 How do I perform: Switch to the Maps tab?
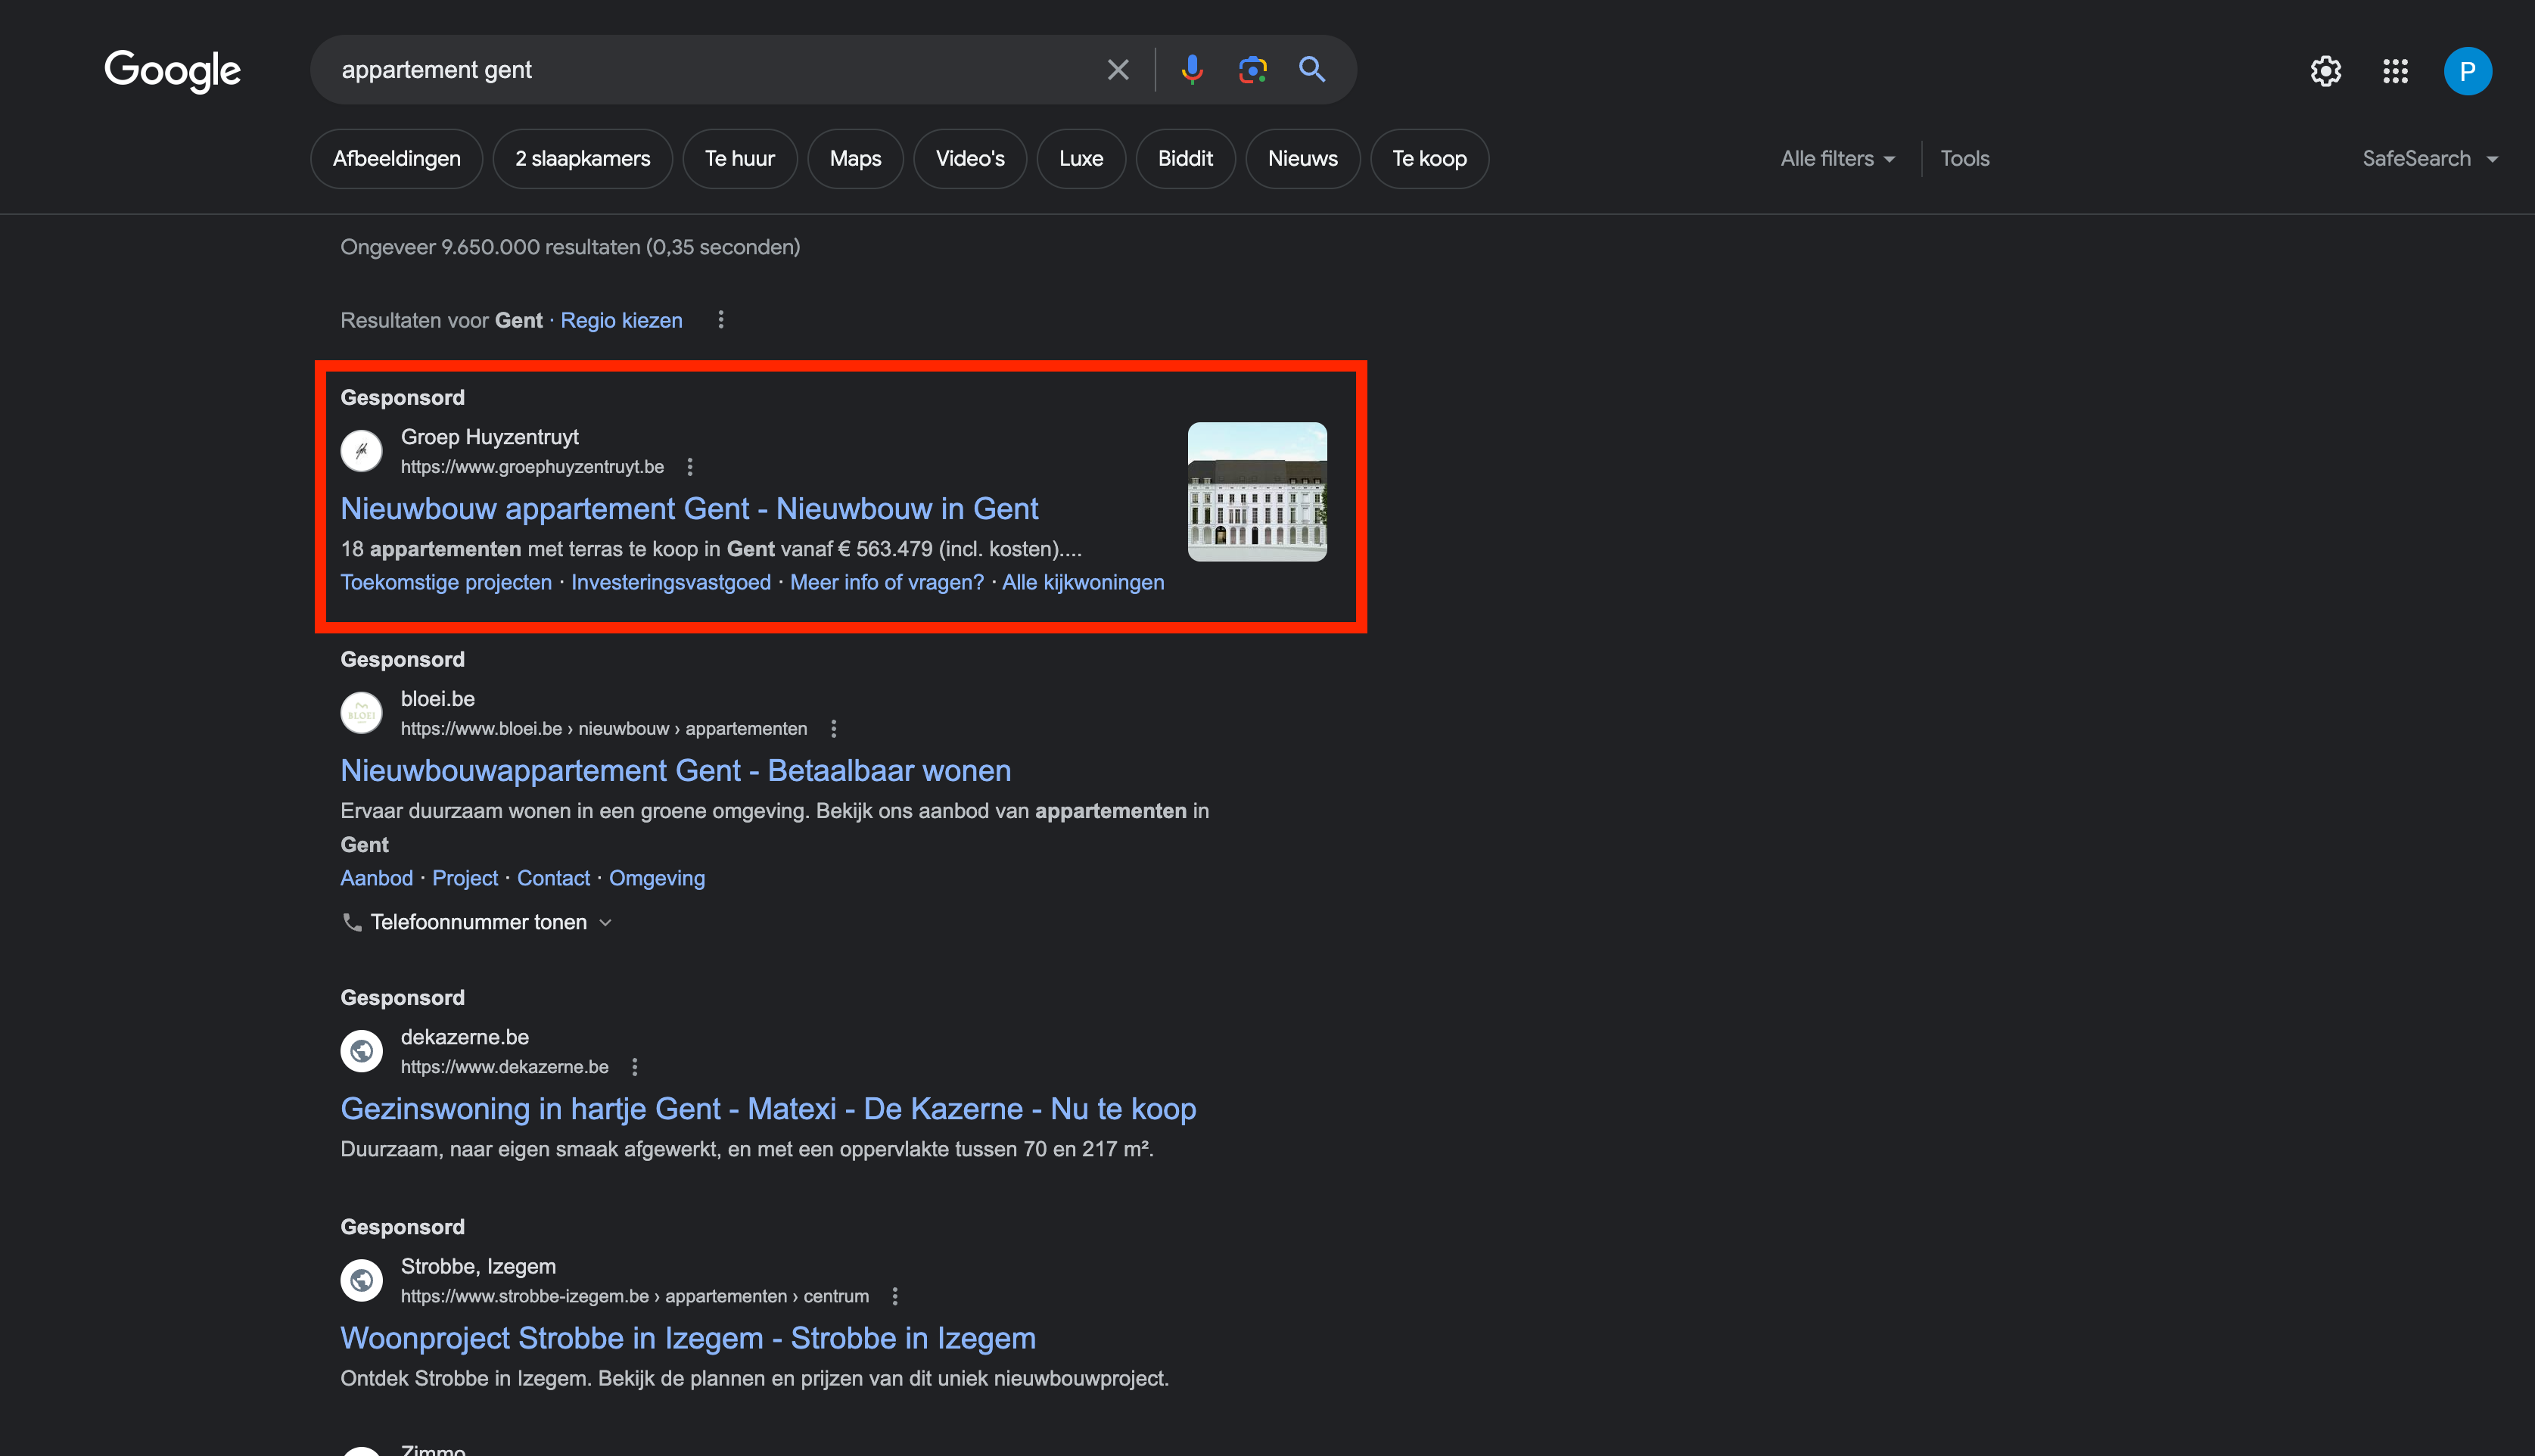point(856,158)
